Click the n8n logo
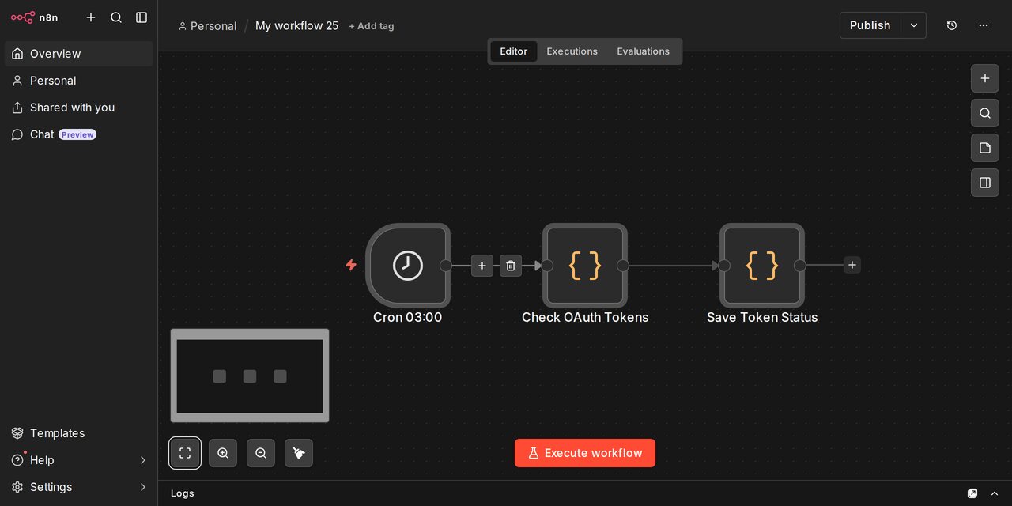Screen dimensions: 1012x506 point(34,17)
